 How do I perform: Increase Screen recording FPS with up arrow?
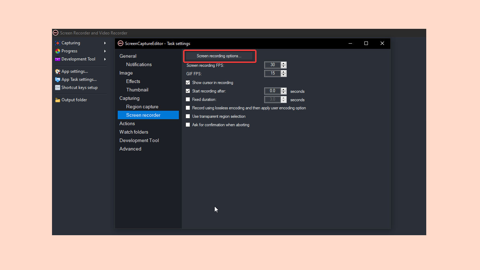[x=284, y=63]
